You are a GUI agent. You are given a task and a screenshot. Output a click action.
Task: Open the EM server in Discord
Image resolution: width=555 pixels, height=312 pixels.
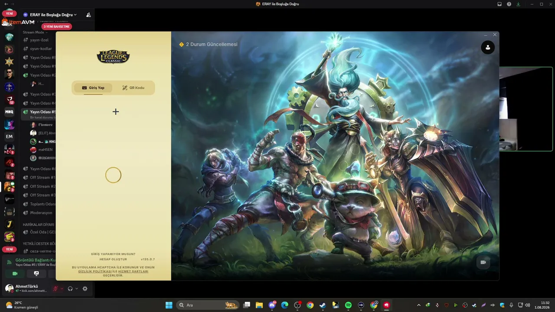pyautogui.click(x=9, y=136)
